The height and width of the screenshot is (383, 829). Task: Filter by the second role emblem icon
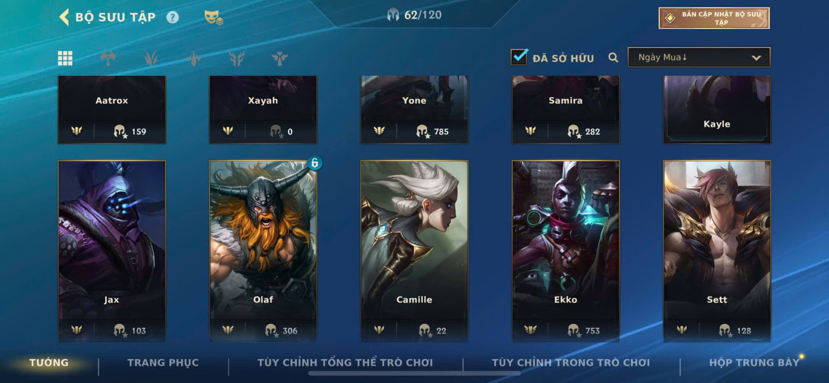pos(151,58)
